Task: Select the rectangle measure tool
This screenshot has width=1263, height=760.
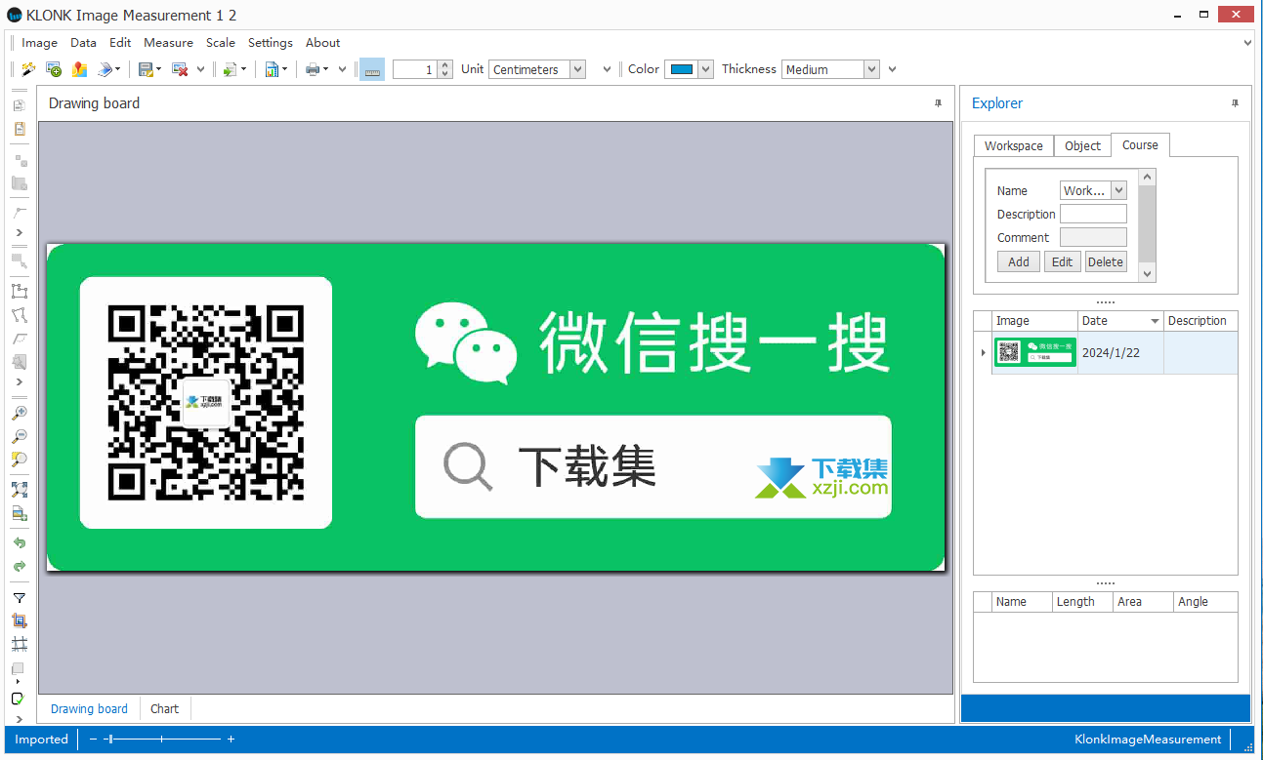Action: pos(19,291)
